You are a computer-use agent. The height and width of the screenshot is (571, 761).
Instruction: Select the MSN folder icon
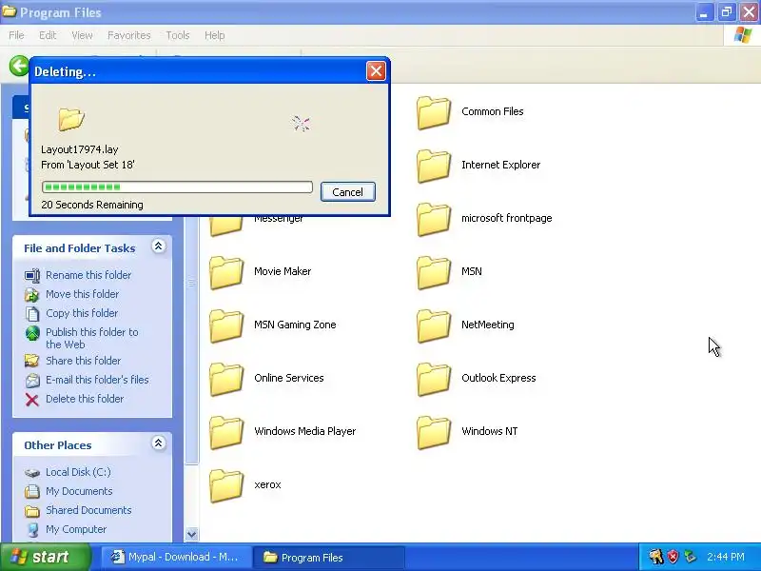click(x=434, y=272)
